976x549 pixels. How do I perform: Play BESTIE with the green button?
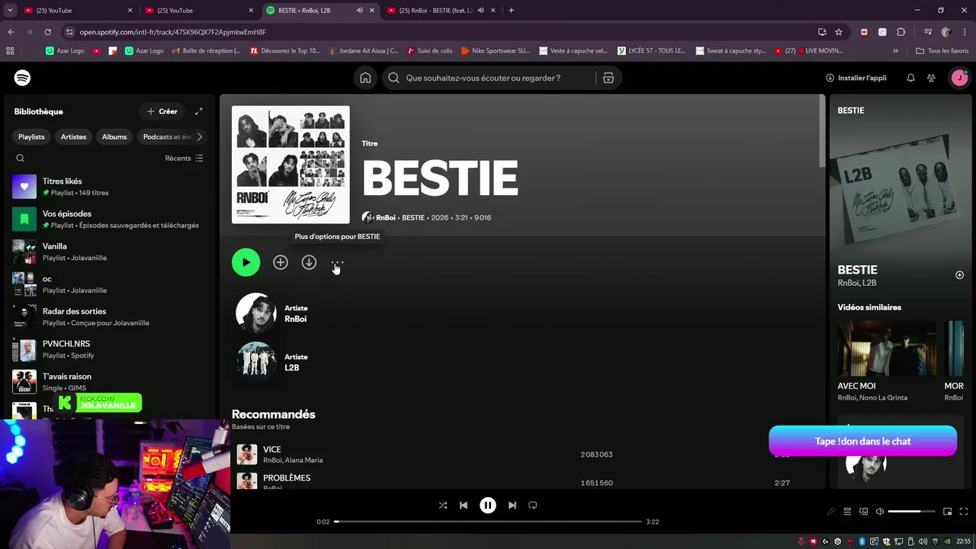point(246,262)
